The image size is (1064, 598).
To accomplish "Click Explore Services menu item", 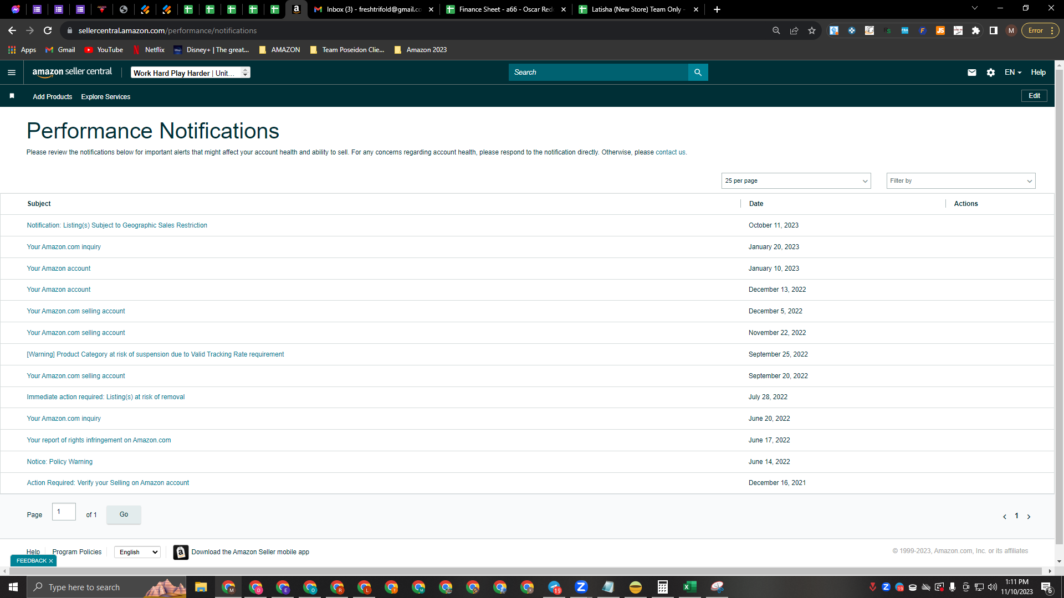I will pos(106,97).
